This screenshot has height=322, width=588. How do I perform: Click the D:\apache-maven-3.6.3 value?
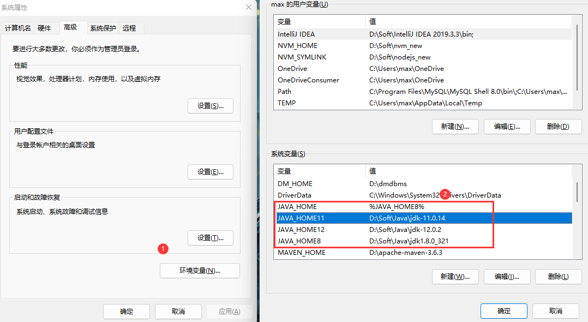click(405, 253)
